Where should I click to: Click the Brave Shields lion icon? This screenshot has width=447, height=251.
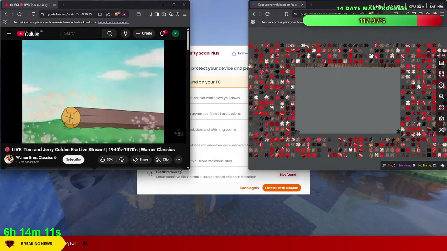(x=117, y=14)
